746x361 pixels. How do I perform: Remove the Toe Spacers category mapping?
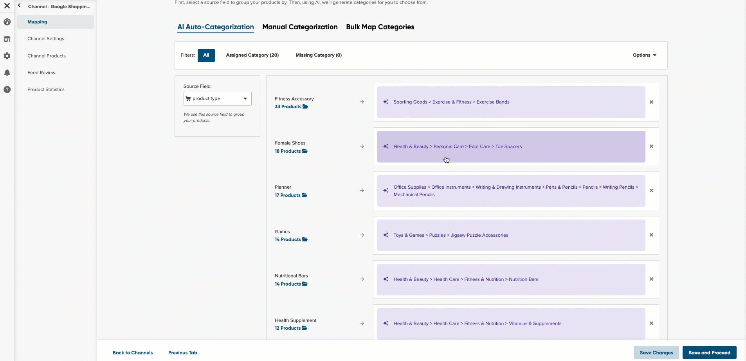(651, 146)
